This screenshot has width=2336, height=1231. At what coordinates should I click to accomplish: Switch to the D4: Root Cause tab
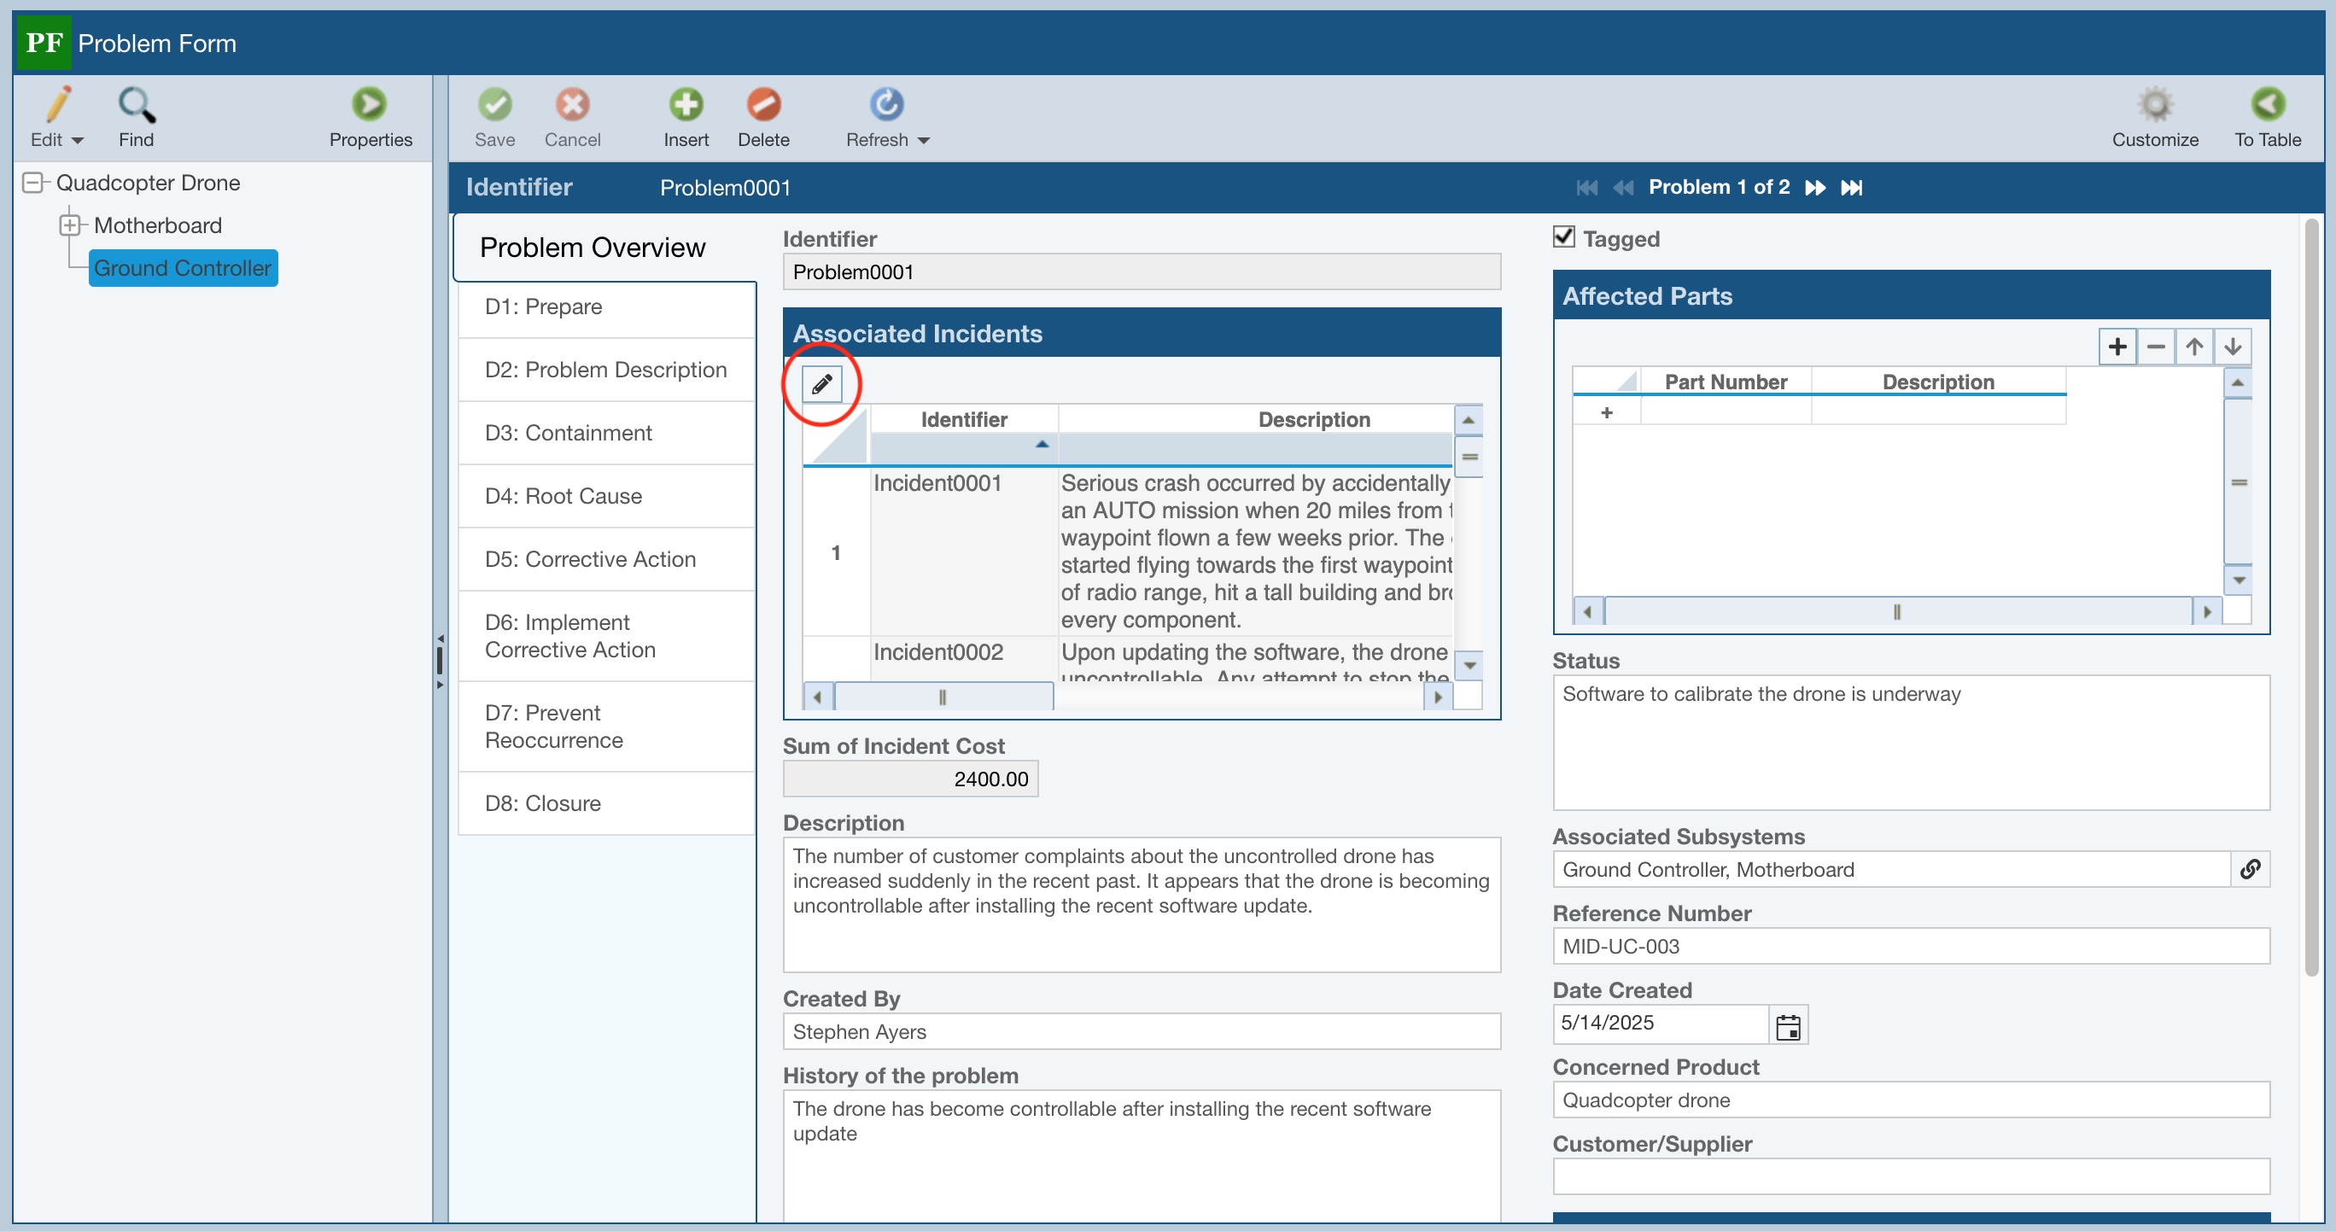tap(564, 496)
